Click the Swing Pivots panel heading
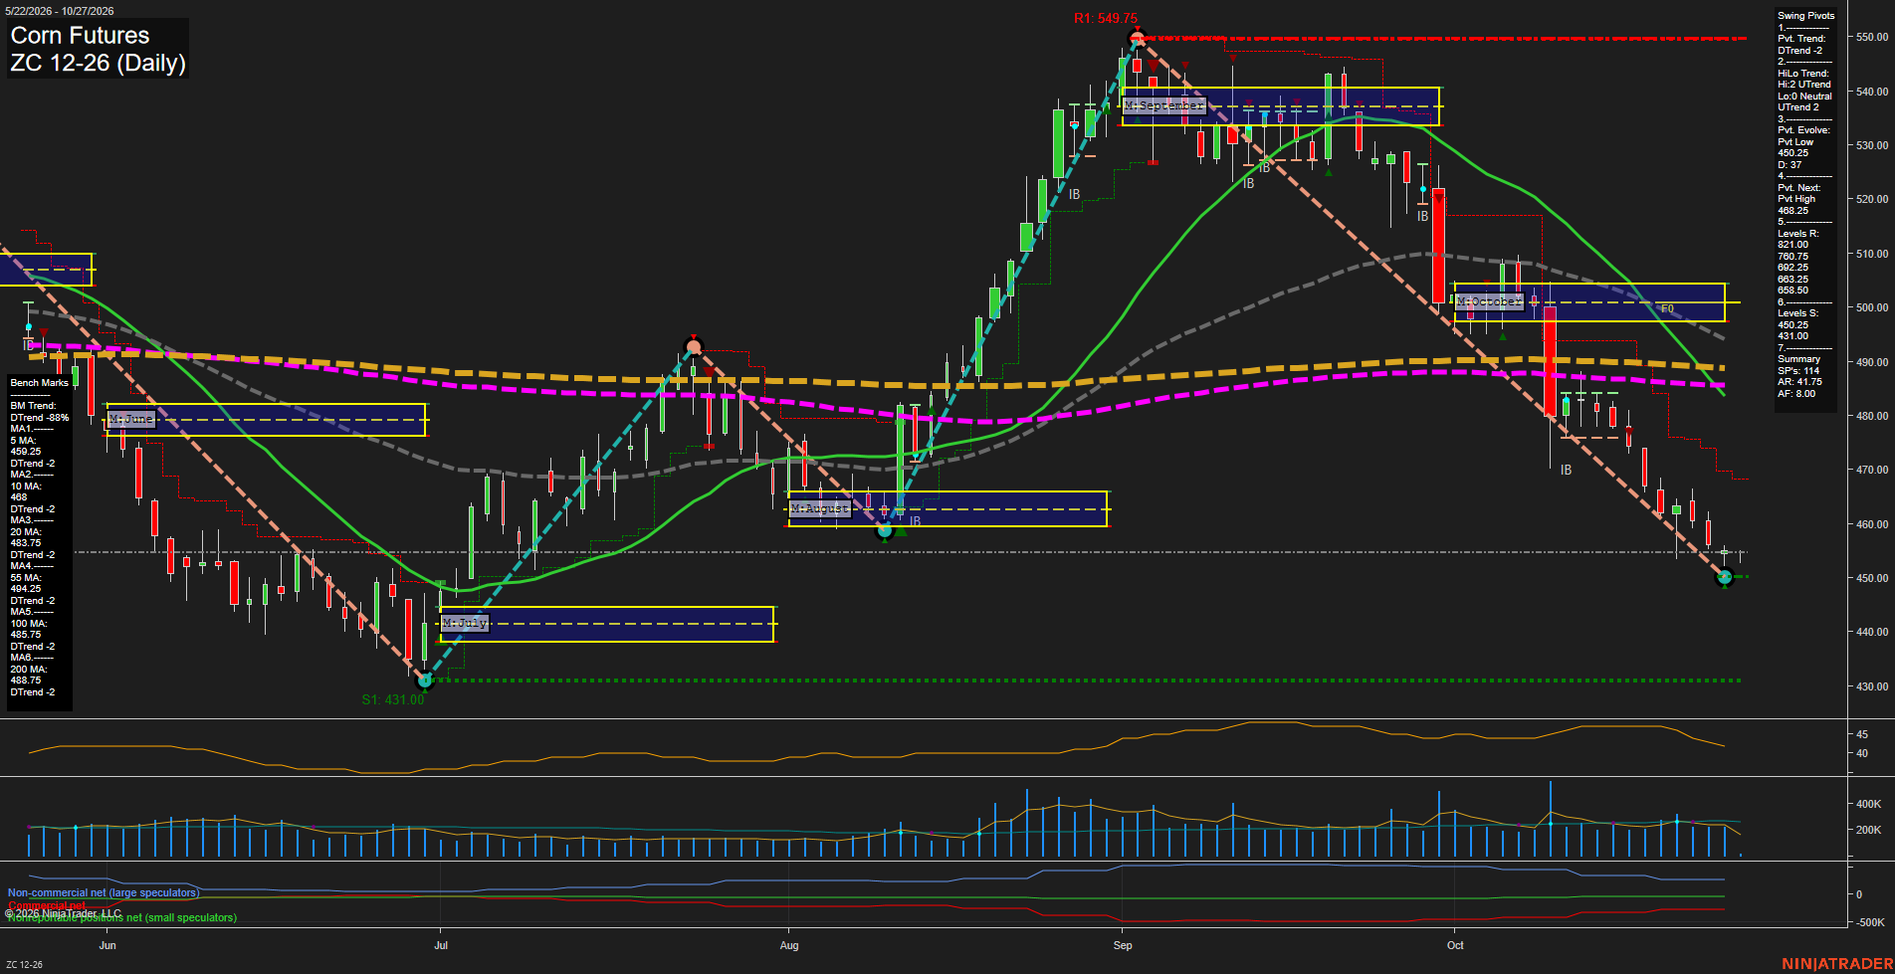1895x974 pixels. 1805,16
